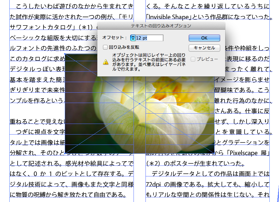Click OK in the text wrap dialog
Image resolution: width=279 pixels, height=202 pixels.
click(x=204, y=38)
